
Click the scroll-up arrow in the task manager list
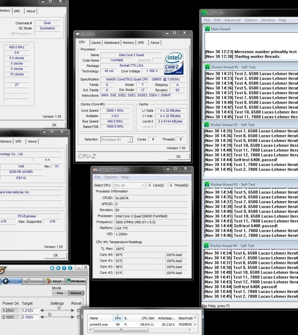point(195,318)
